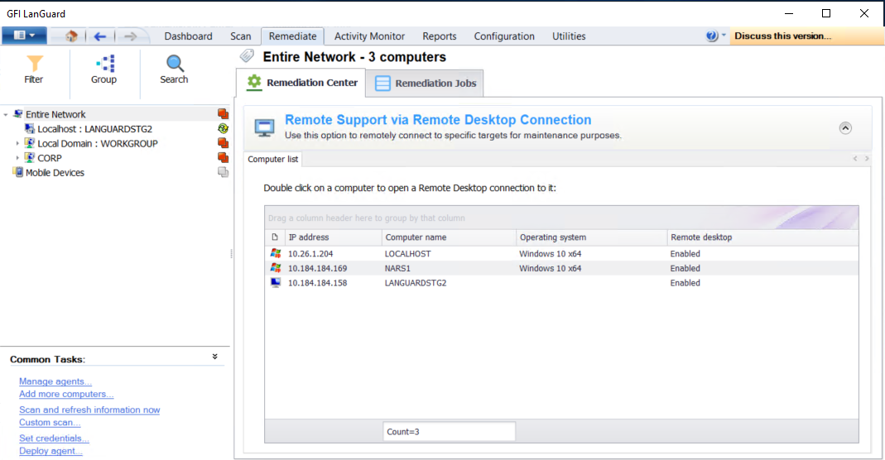Sort by Remote desktop column header

coord(762,237)
